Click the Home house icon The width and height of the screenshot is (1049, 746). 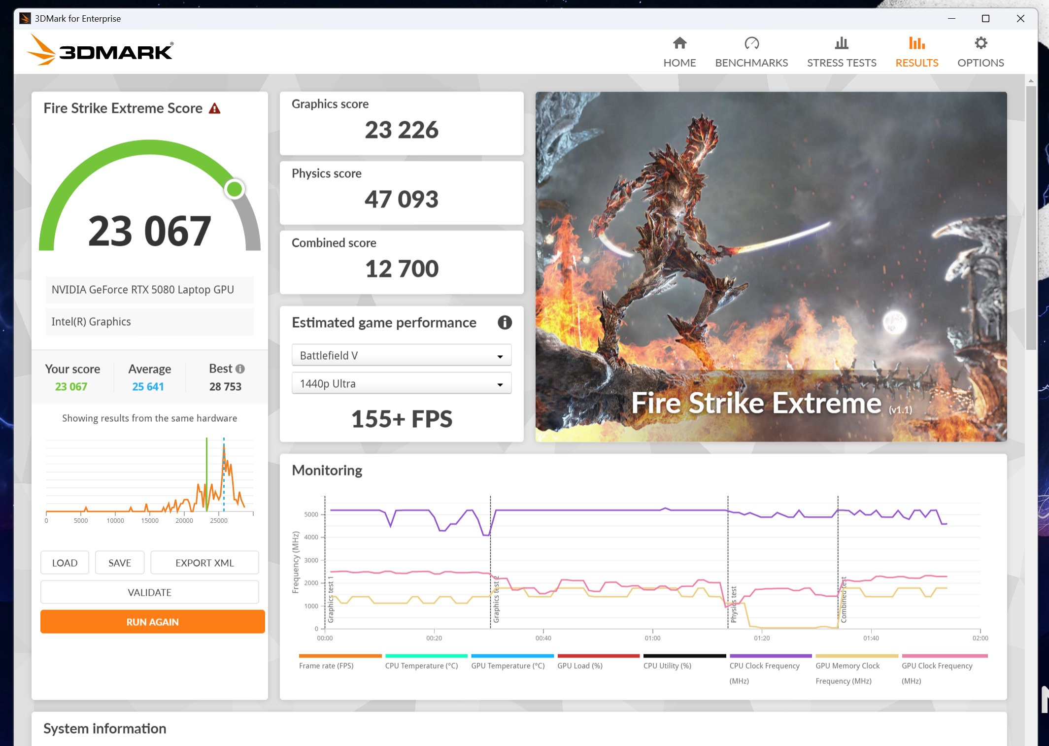tap(679, 43)
